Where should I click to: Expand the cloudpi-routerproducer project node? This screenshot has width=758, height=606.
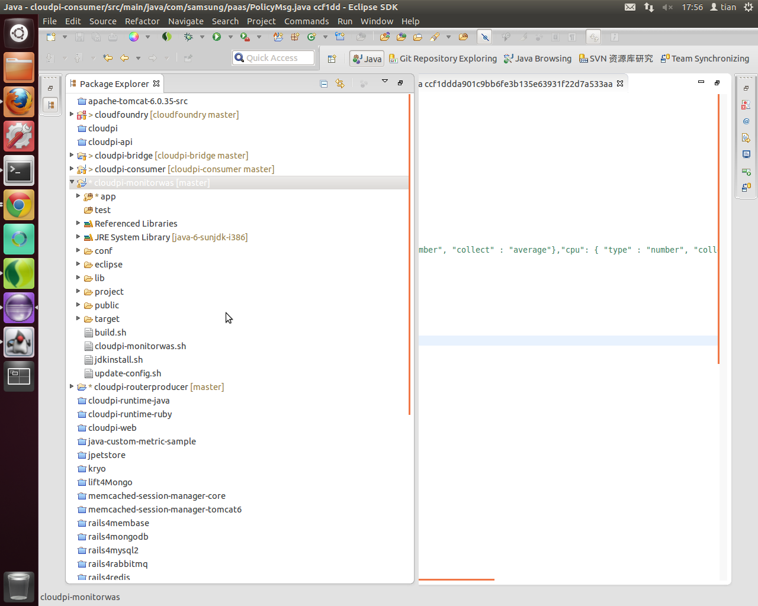pos(72,386)
